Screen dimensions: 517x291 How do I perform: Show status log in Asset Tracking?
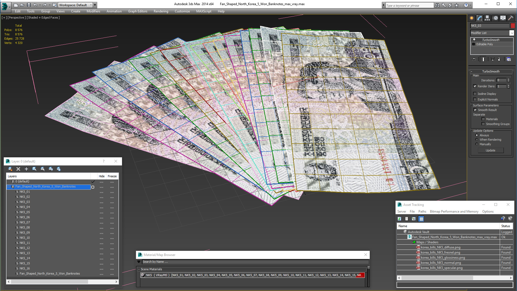tap(407, 219)
